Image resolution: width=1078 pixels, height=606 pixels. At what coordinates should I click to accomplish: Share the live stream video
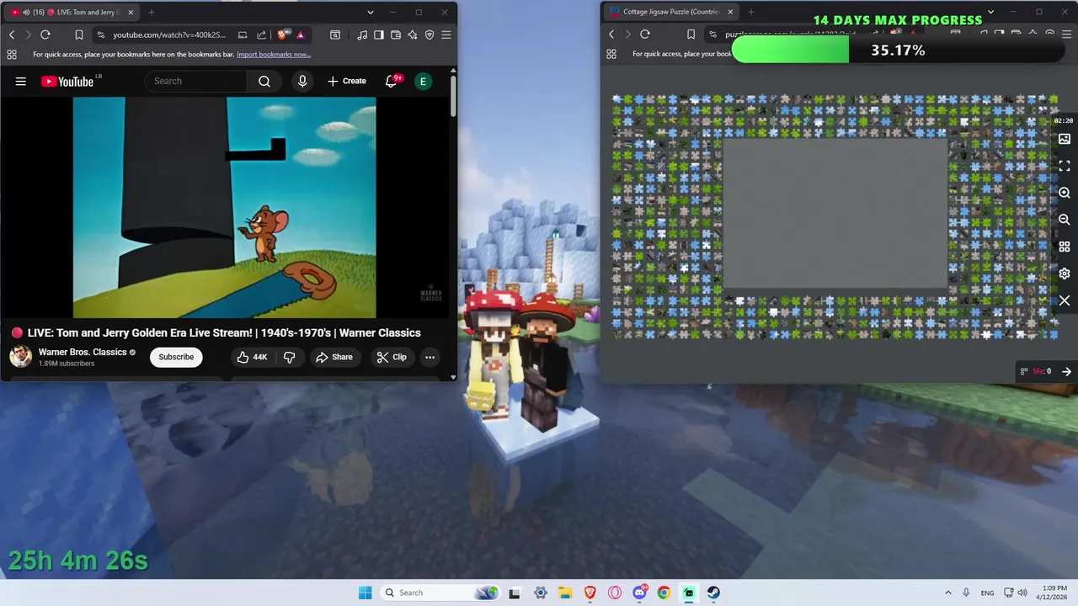[334, 357]
